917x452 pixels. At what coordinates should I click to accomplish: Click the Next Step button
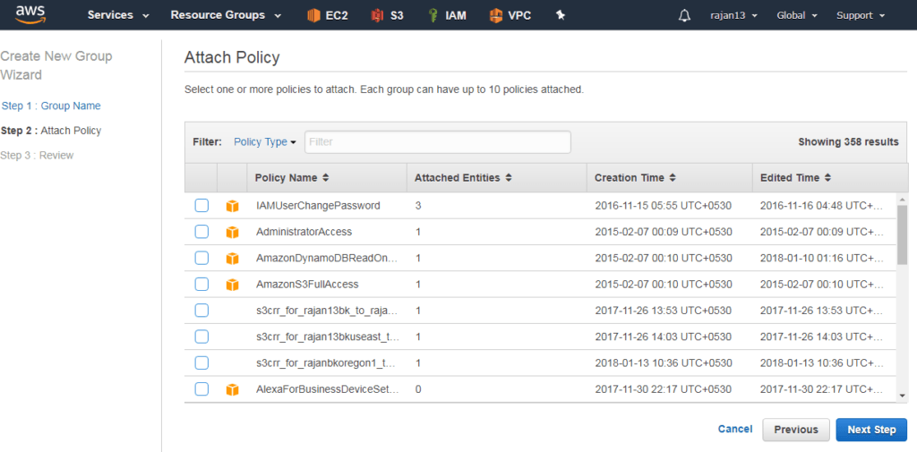[x=871, y=430]
